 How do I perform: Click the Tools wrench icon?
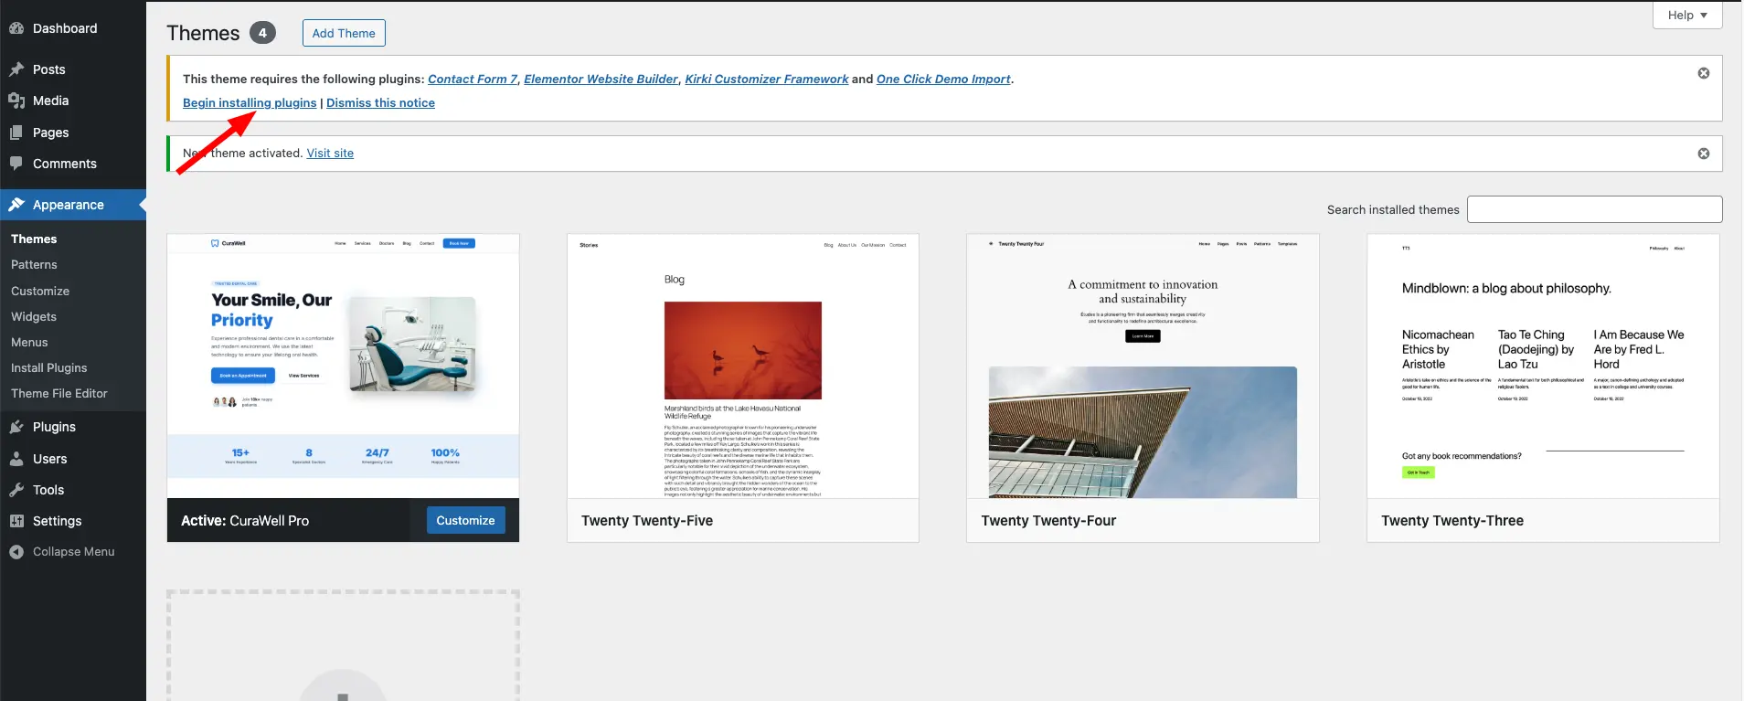[16, 490]
